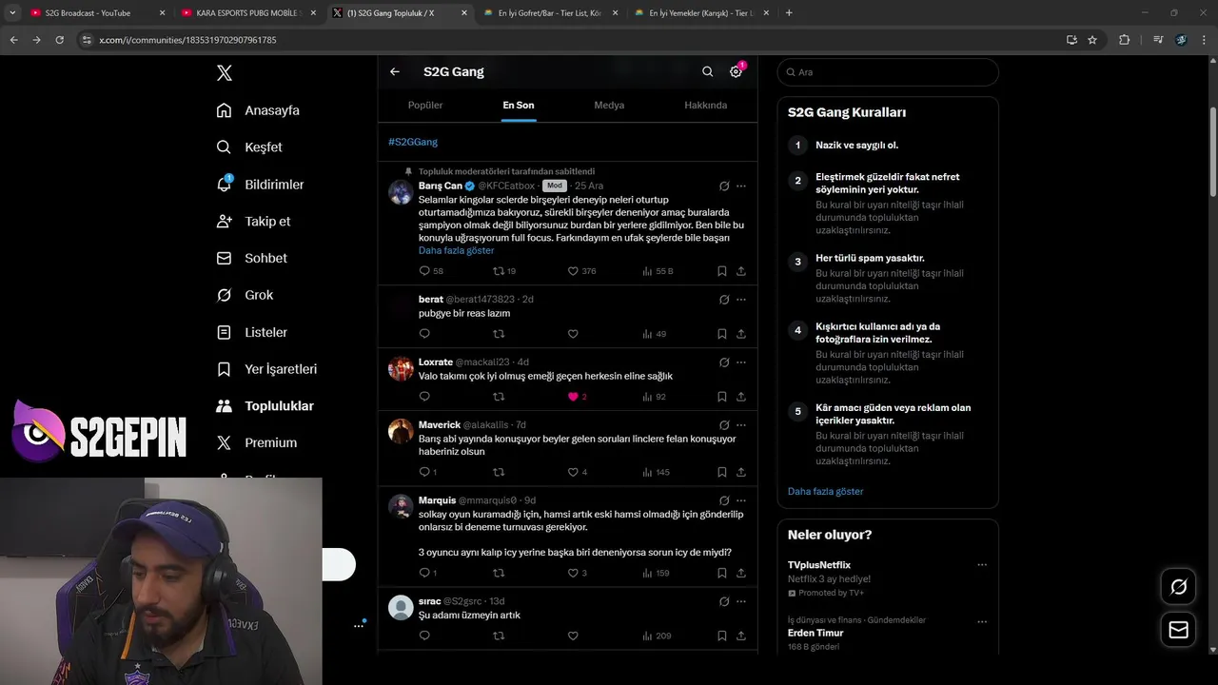View analytics of Barış Can's post
Screen dimensions: 1218x685
(647, 271)
